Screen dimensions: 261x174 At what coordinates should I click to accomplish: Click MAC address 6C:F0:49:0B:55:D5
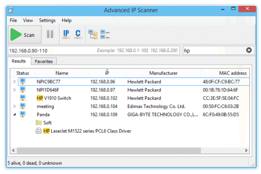(221, 114)
